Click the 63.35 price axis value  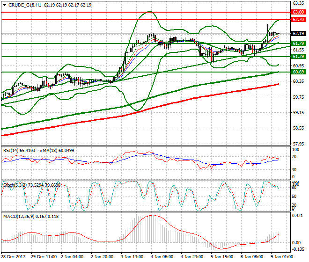pos(298,3)
